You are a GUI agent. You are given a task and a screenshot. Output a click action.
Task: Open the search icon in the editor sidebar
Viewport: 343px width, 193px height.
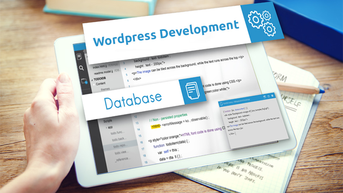[x=81, y=68]
